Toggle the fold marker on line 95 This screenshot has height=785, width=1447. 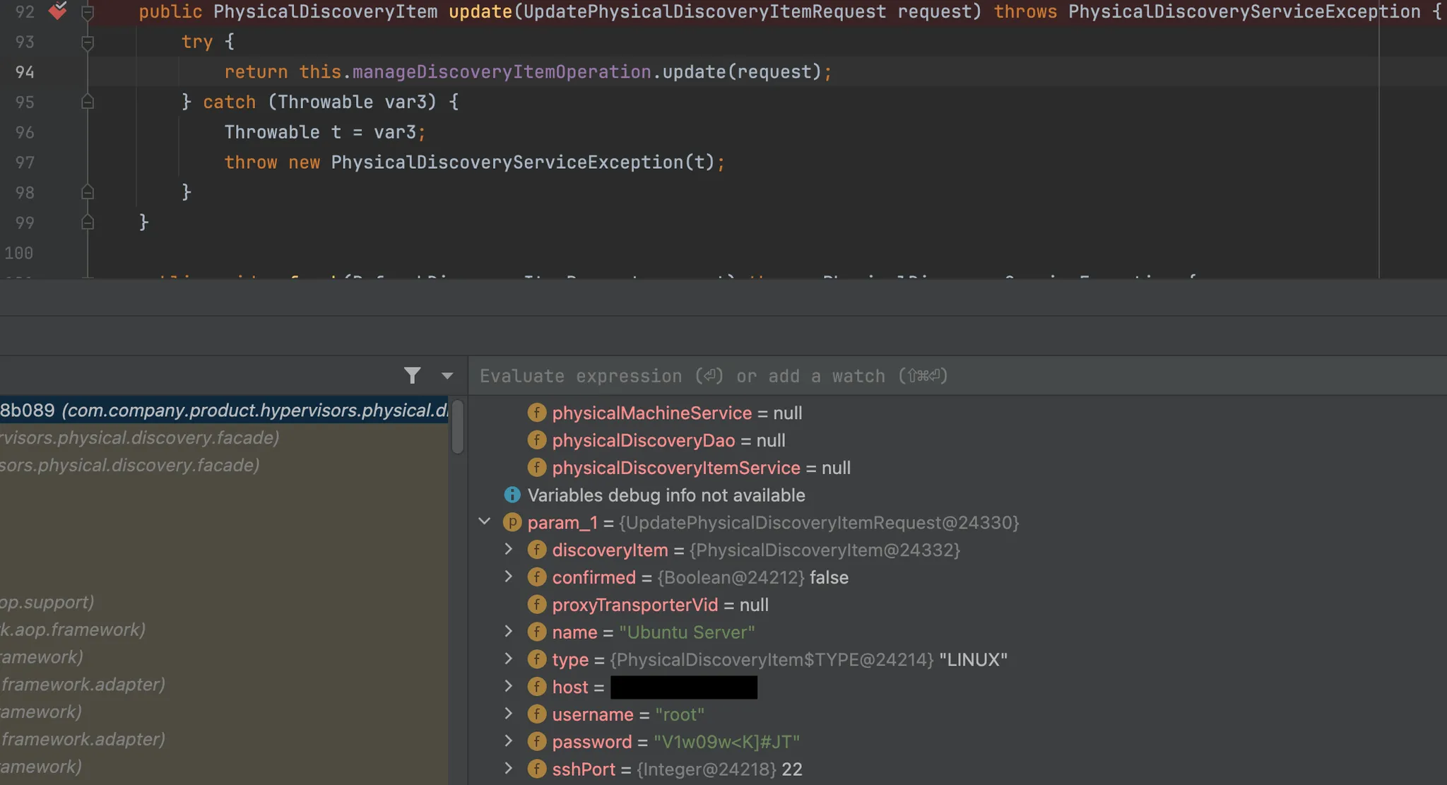click(88, 102)
